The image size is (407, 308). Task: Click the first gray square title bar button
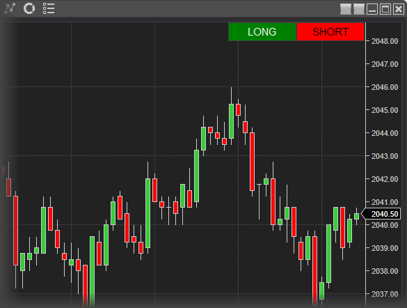point(346,9)
